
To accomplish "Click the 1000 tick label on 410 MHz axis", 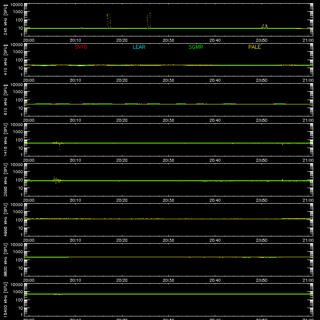I will [18, 52].
